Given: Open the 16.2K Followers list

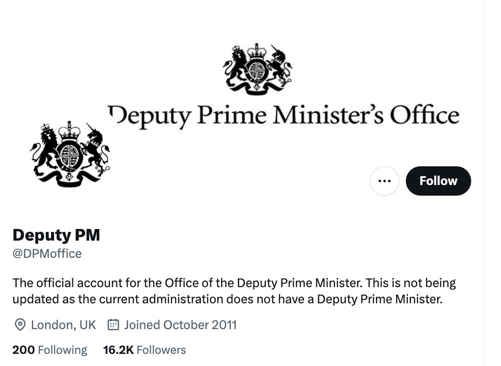Looking at the screenshot, I should [x=144, y=350].
